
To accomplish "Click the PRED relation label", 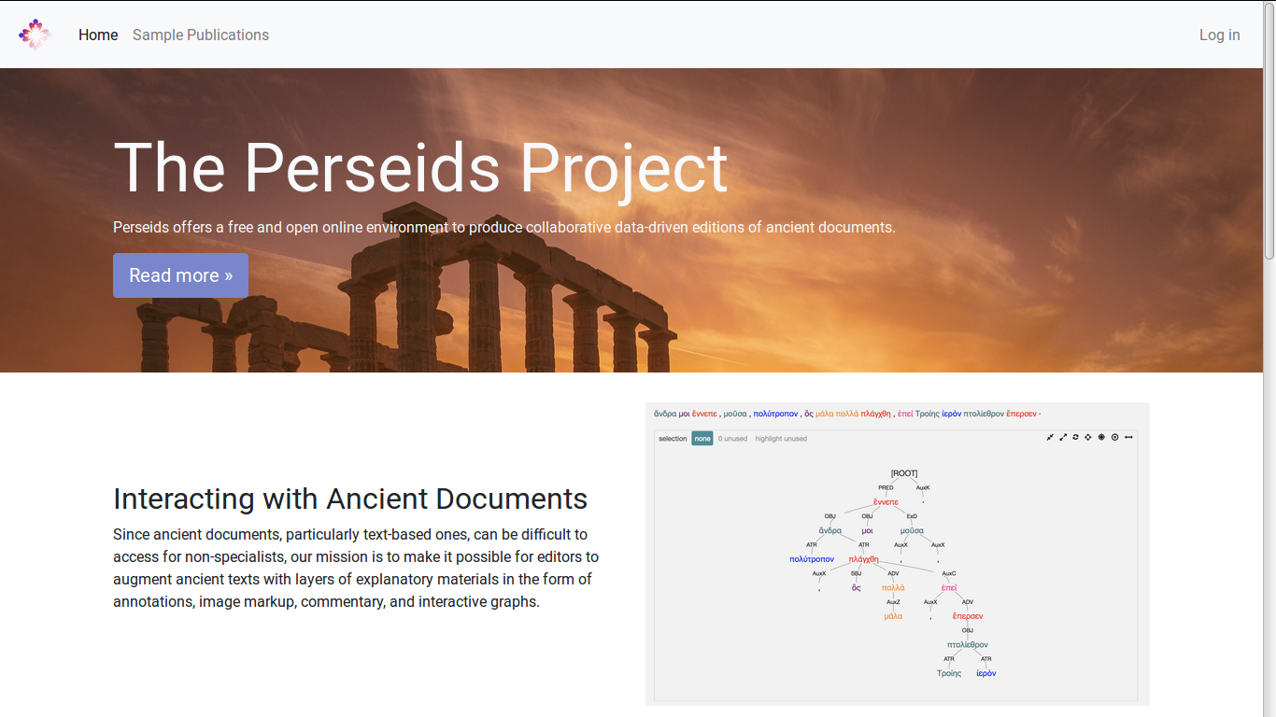I will coord(886,487).
